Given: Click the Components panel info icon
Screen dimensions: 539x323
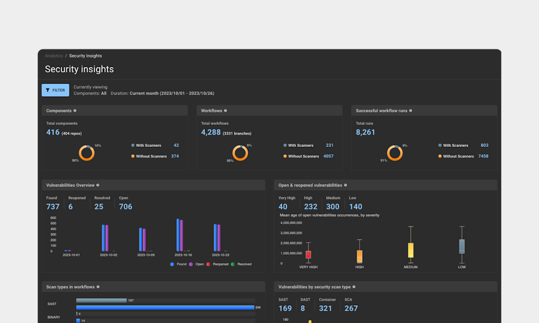Looking at the screenshot, I should 75,111.
